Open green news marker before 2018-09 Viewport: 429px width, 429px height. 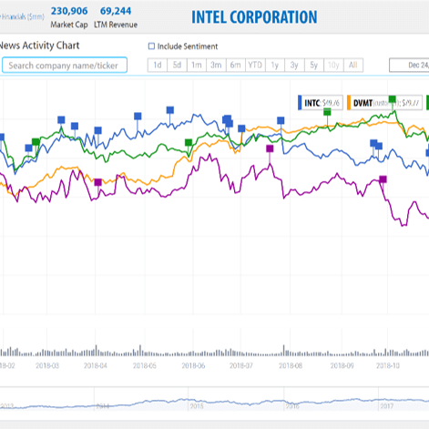click(327, 112)
